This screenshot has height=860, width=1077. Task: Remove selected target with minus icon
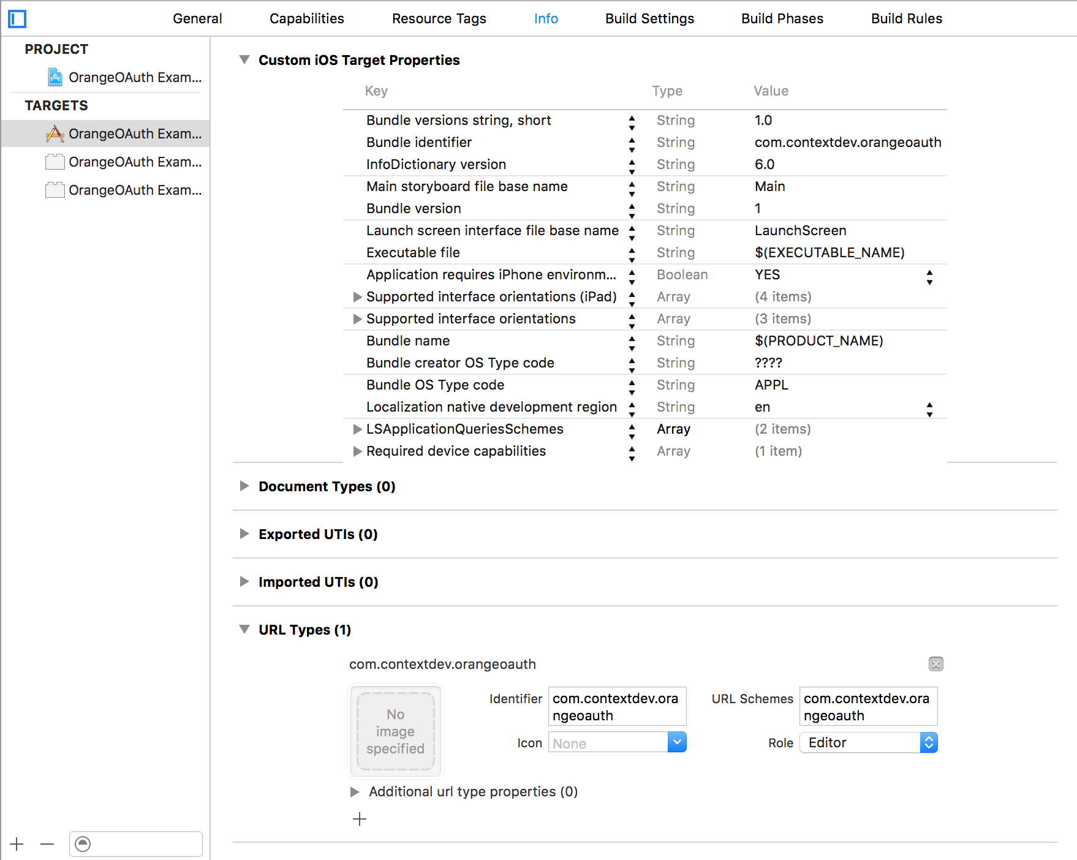pyautogui.click(x=47, y=844)
